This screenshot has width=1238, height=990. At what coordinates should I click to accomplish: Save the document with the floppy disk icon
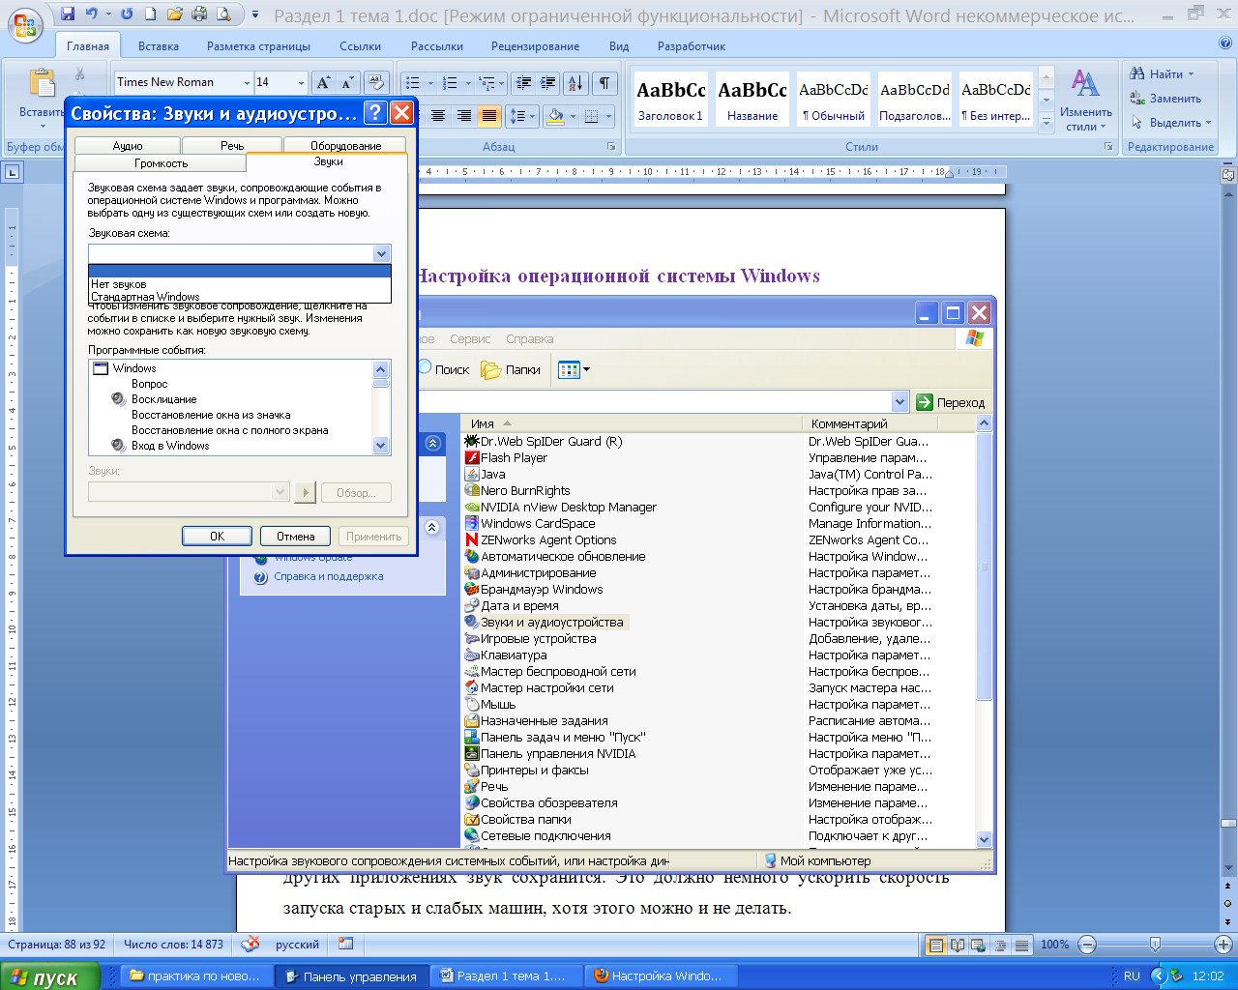[68, 15]
